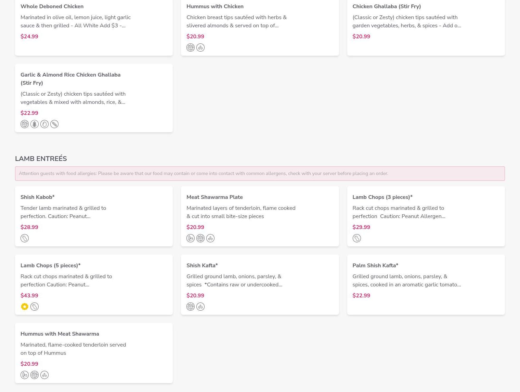Click the last dietary icon on Hummus with Meat Shawarma
This screenshot has width=520, height=392.
pos(44,375)
